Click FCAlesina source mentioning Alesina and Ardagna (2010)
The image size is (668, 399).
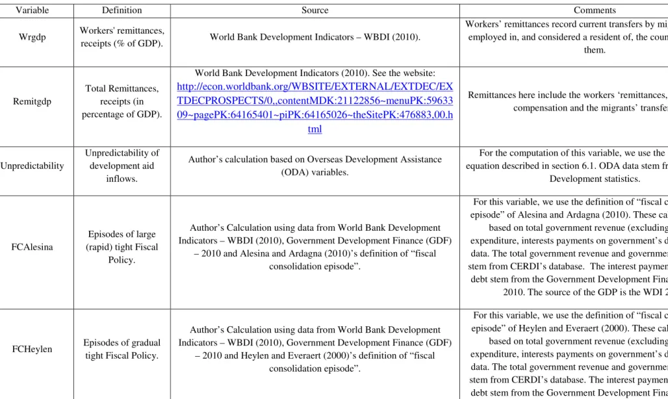click(315, 247)
